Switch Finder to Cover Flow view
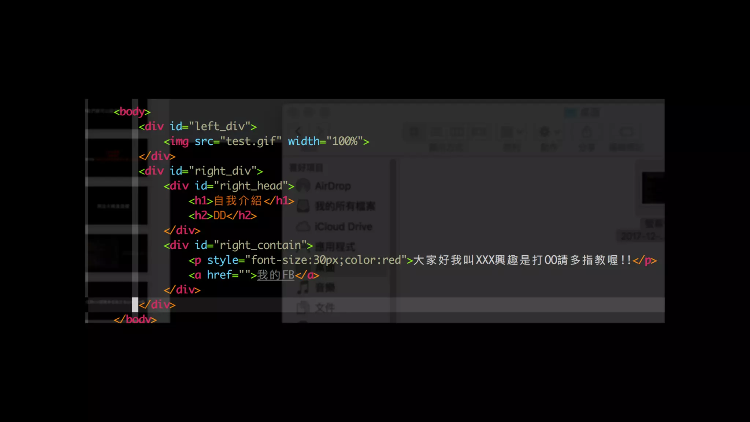This screenshot has height=422, width=750. click(479, 132)
